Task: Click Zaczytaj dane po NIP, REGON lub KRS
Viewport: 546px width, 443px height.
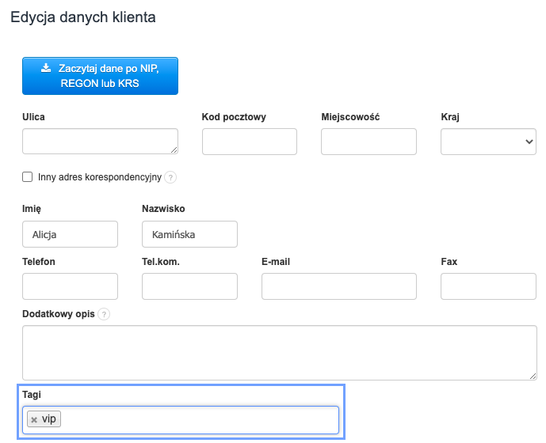Action: (x=101, y=76)
